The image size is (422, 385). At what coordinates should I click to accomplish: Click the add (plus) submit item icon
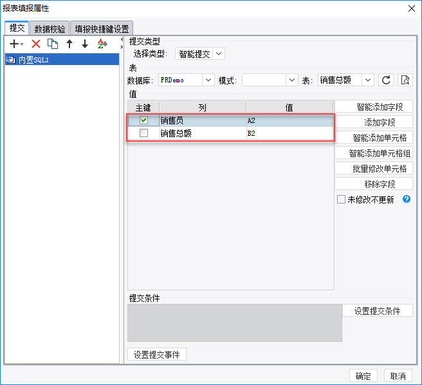pos(16,44)
